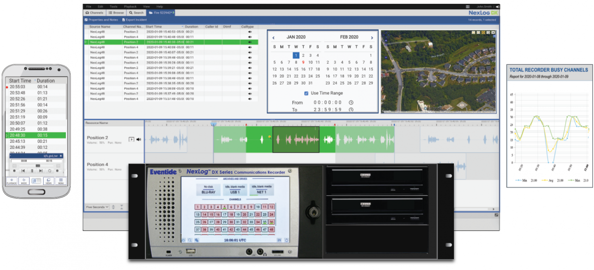Tap channel 12 on recorder touchscreen
Viewport: 594px width, 270px height.
point(271,207)
